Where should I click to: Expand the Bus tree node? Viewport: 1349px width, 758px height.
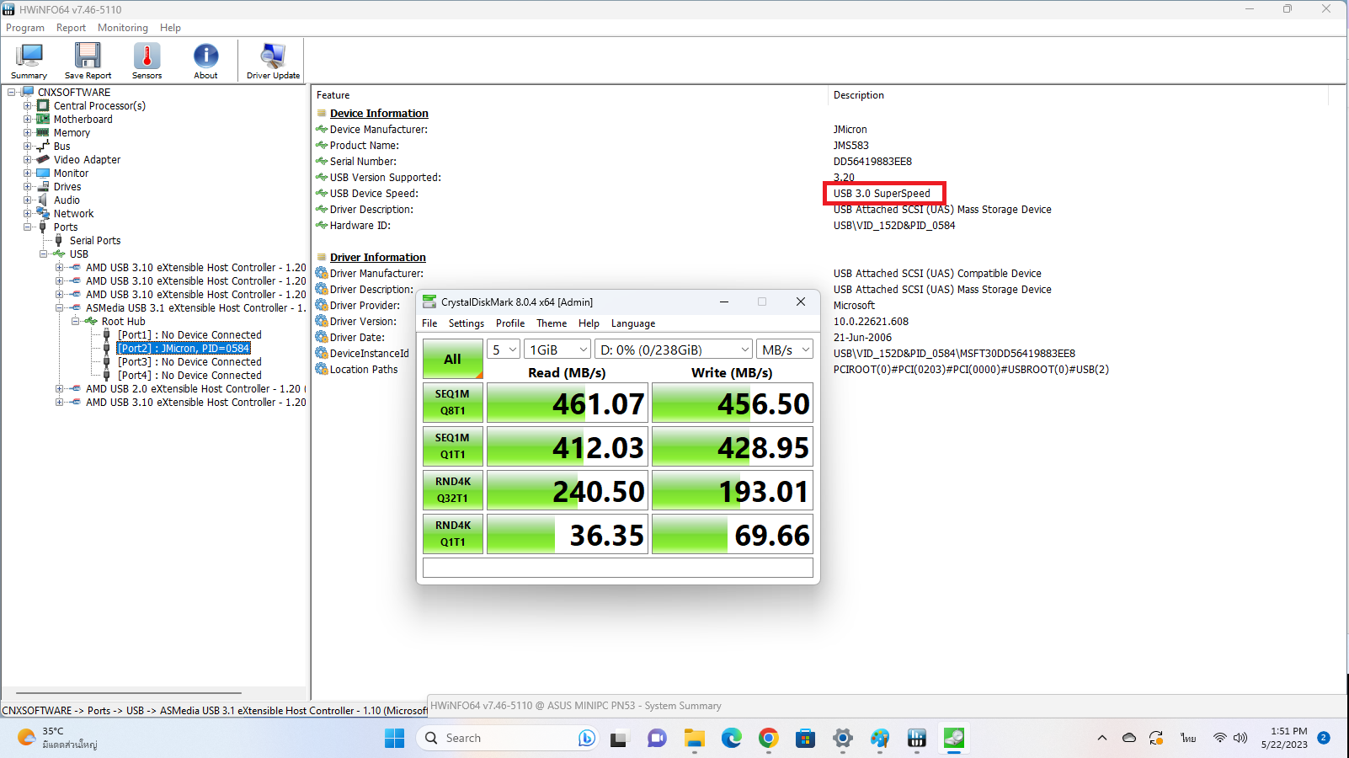click(x=28, y=147)
